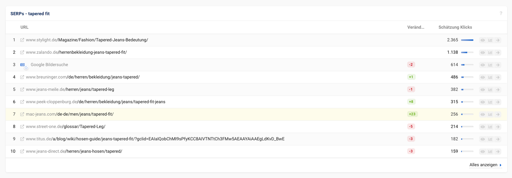Click chart icon in street-one.de row

click(x=490, y=127)
